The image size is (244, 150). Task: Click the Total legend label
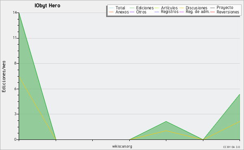[x=120, y=8]
